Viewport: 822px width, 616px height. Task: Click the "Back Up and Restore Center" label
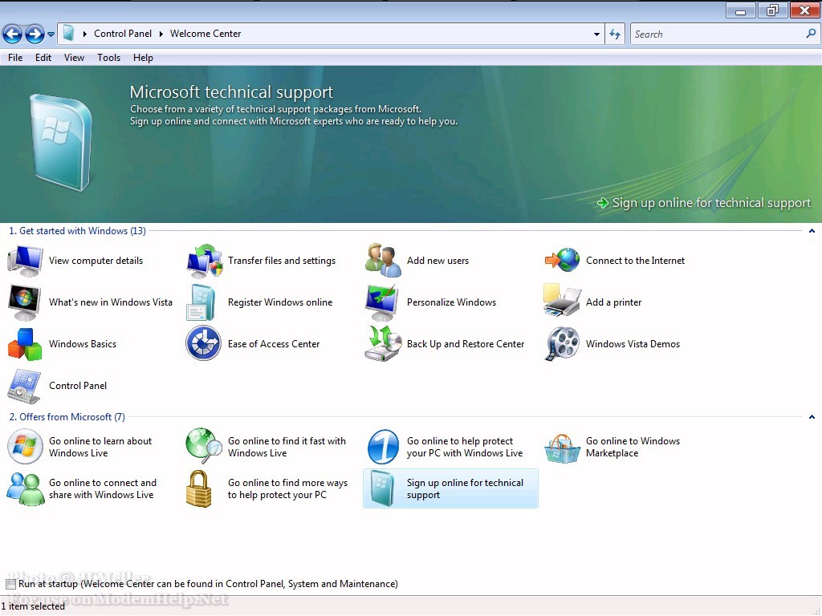[466, 344]
